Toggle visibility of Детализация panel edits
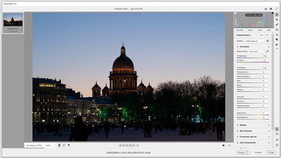Image resolution: width=281 pixels, height=158 pixels. coord(269,131)
